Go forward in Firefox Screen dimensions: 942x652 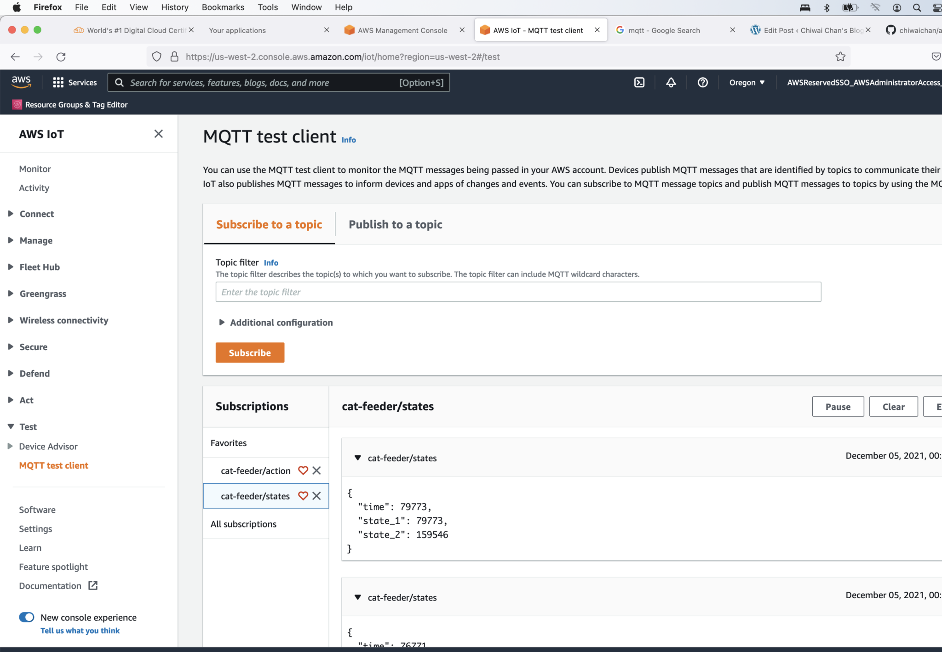coord(38,57)
